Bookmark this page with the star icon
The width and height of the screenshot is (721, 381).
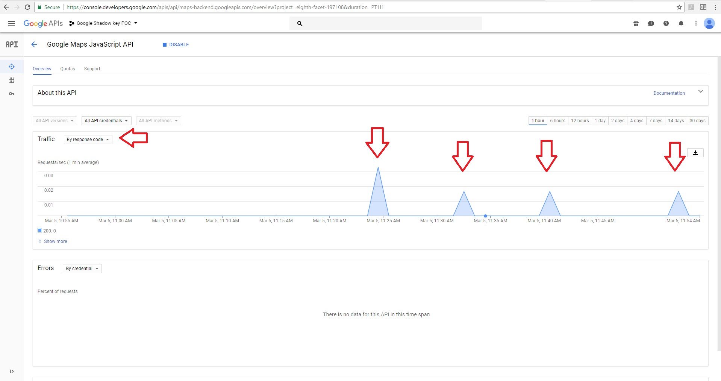[x=679, y=7]
